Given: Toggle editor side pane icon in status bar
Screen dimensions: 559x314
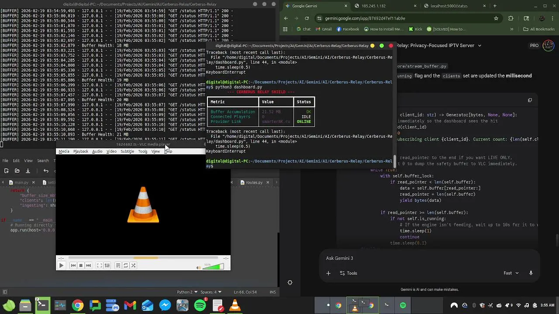Looking at the screenshot, I should (x=5, y=292).
